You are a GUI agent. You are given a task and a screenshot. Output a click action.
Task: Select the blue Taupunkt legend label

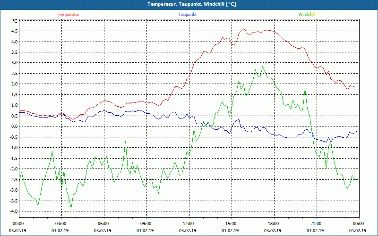coord(187,15)
